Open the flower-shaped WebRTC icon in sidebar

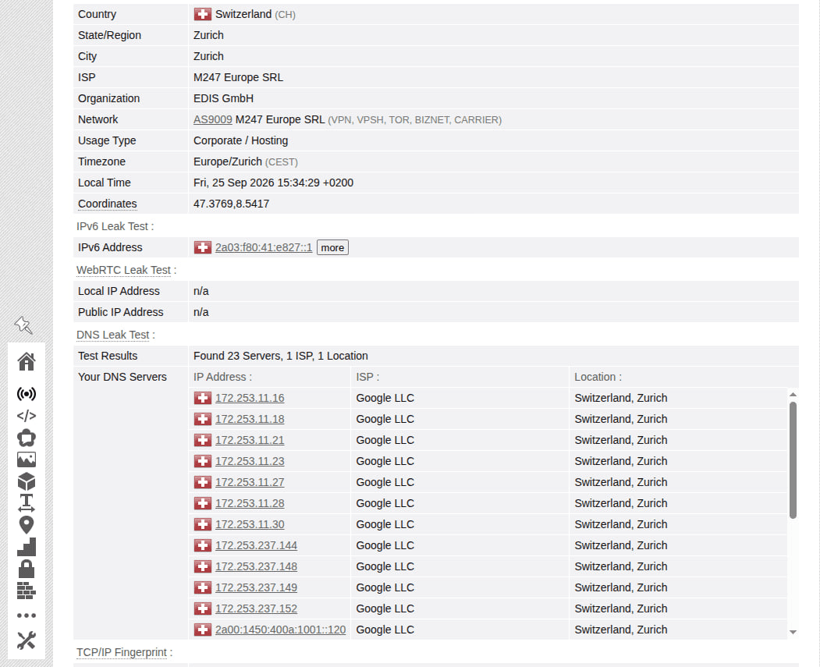27,438
